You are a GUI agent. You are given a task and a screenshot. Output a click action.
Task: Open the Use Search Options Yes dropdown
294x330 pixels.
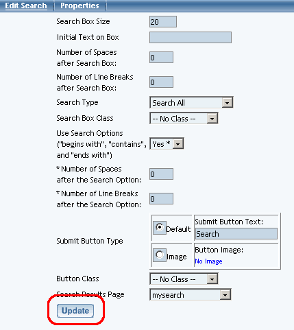click(x=167, y=144)
